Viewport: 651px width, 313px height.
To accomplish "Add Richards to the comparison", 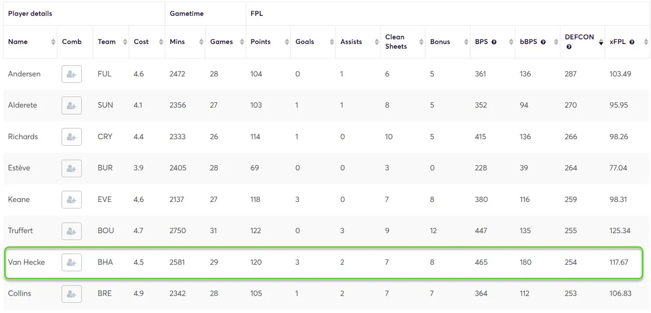I will point(72,137).
